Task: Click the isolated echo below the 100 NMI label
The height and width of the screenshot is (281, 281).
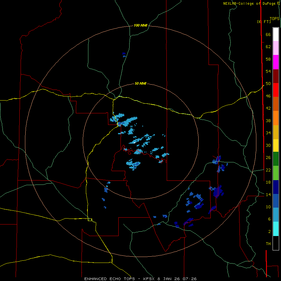Action: click(x=124, y=55)
